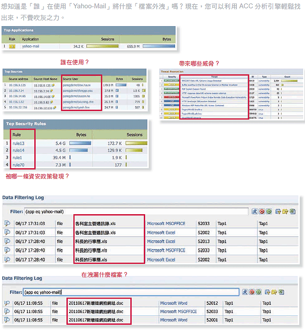The image size is (305, 330).
Task: Open log details for first 17:31:03 entry
Action: click(x=7, y=223)
